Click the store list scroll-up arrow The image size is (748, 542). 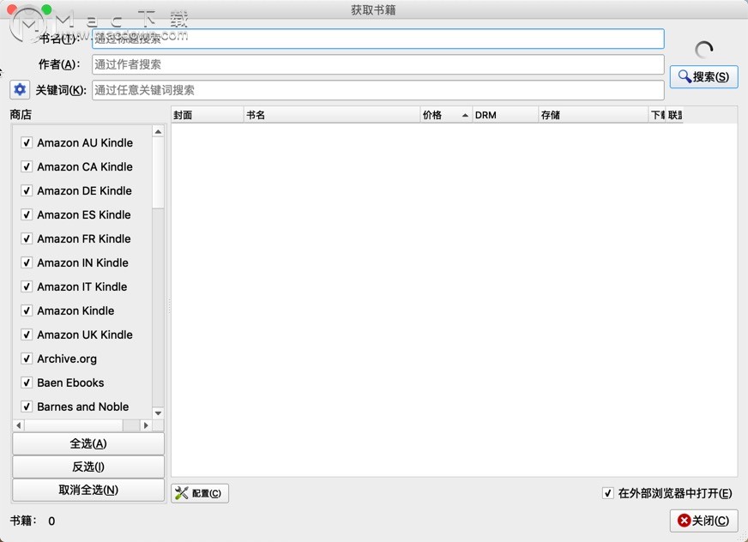click(158, 131)
